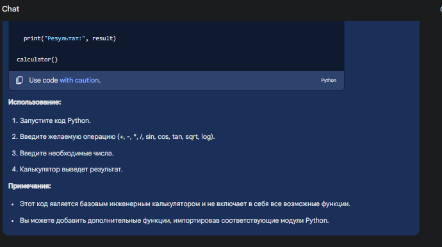Click the Примечания heading
This screenshot has height=247, width=442.
(x=29, y=186)
